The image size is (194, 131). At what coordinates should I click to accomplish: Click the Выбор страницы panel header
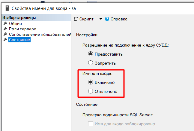(19, 18)
